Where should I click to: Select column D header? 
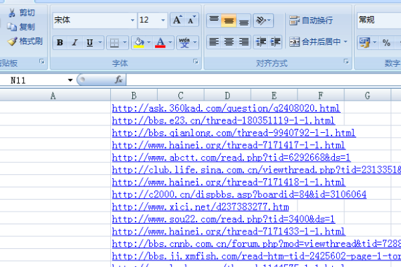tap(227, 95)
